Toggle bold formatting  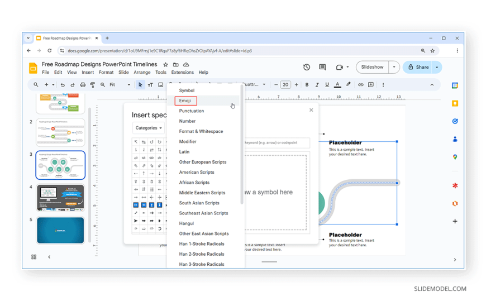tap(307, 85)
